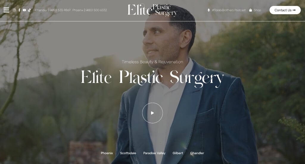Open the TikTok profile icon
The image size is (305, 164).
point(29,10)
